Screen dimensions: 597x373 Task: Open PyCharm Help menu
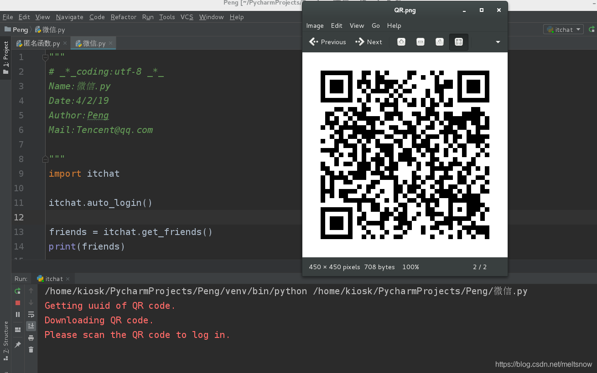(x=237, y=17)
